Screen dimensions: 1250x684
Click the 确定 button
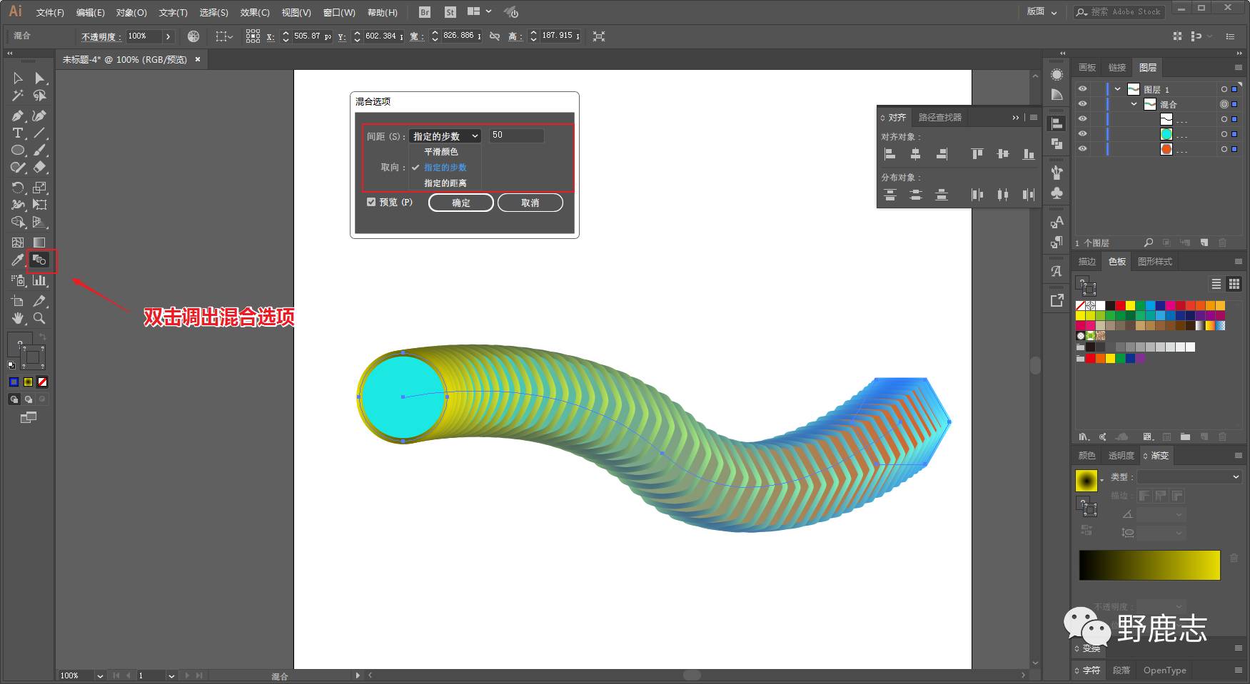coord(460,203)
